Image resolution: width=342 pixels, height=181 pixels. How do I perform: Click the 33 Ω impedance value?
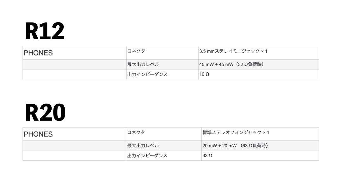207,155
